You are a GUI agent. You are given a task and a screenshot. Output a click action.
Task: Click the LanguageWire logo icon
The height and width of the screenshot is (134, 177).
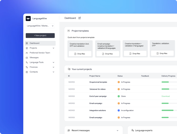pyautogui.click(x=28, y=18)
